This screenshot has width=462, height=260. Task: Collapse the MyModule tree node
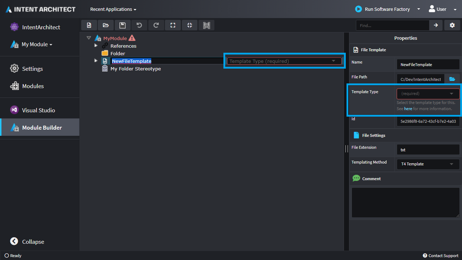(89, 38)
